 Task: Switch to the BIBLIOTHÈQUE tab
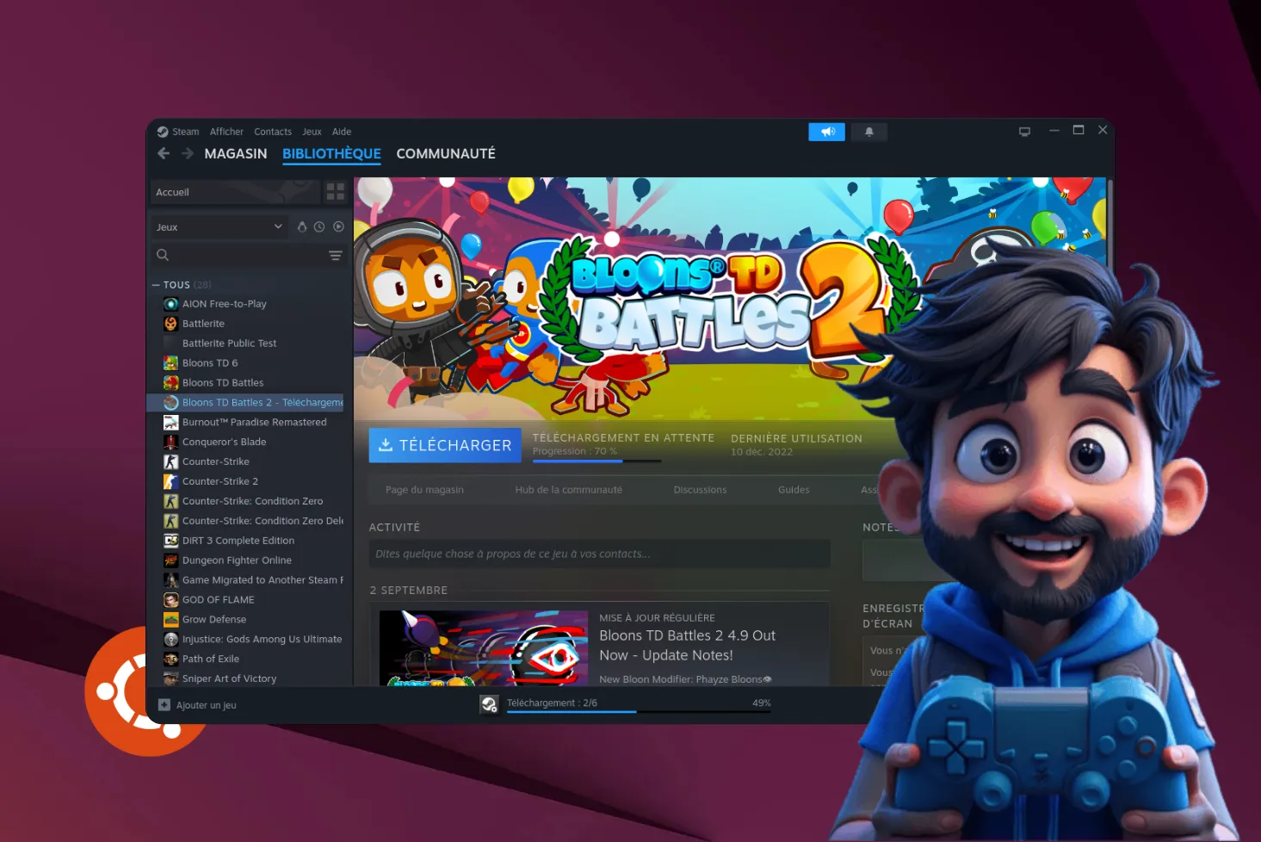[x=331, y=153]
